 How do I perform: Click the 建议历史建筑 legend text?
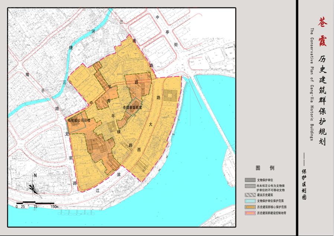[265, 195]
